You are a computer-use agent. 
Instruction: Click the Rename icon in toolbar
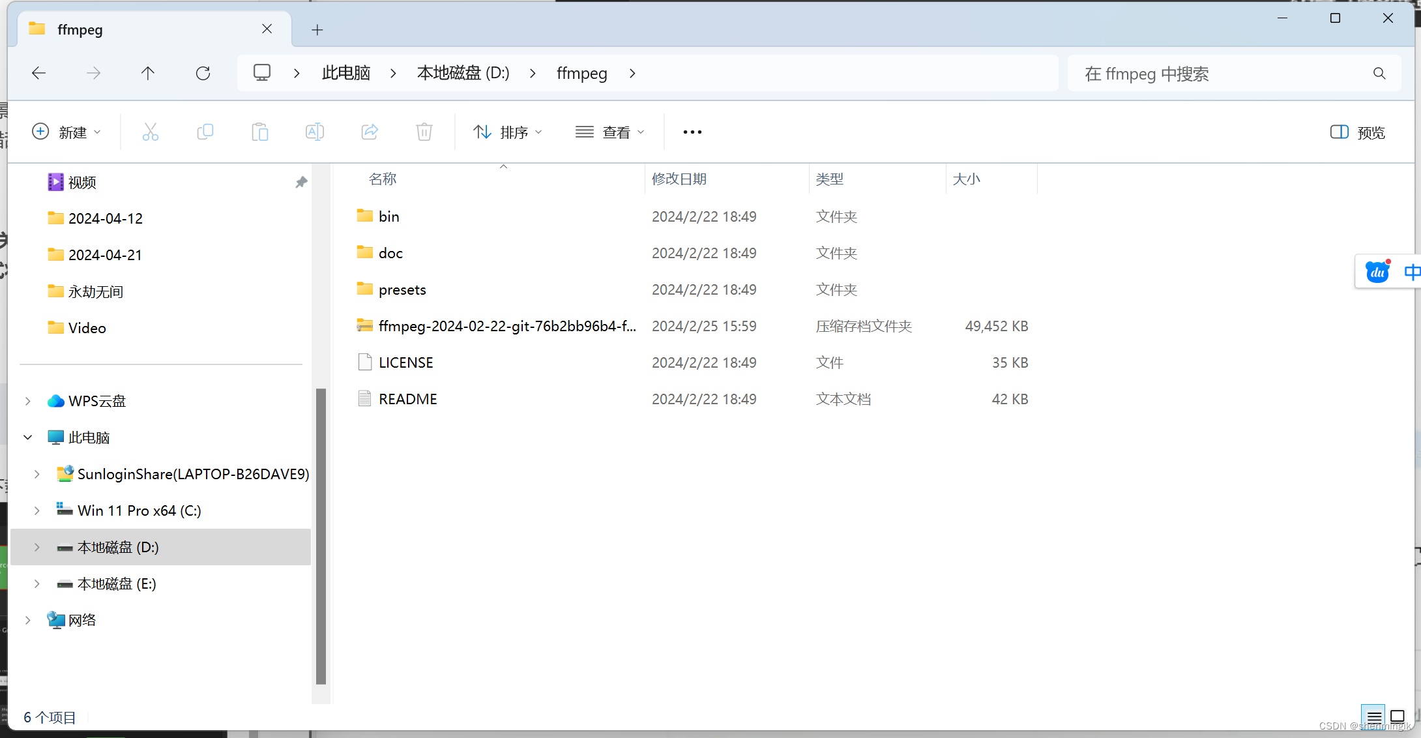click(315, 132)
